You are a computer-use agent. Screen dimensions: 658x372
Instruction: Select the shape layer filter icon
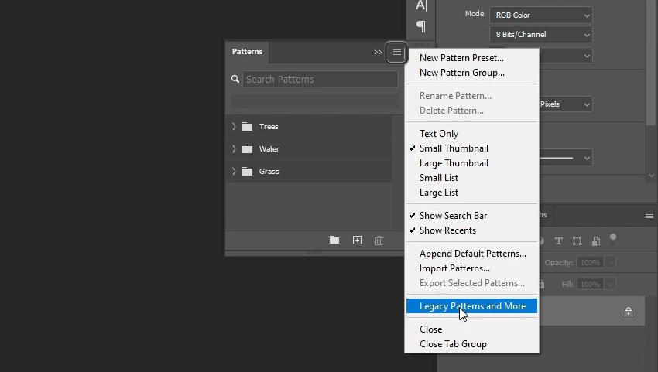(577, 241)
